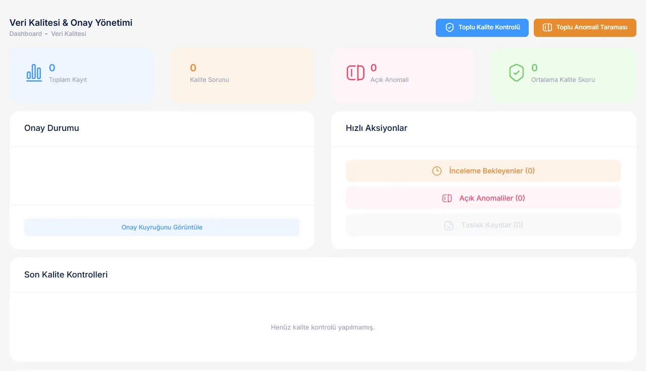This screenshot has height=371, width=646.
Task: Click the 'Henüz kalite kontrolü yapılmamış' message
Action: click(x=322, y=328)
